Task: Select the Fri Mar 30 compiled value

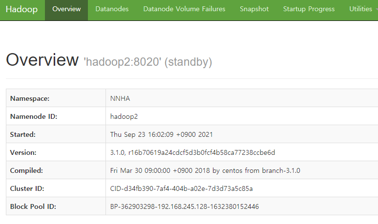Action: point(205,170)
